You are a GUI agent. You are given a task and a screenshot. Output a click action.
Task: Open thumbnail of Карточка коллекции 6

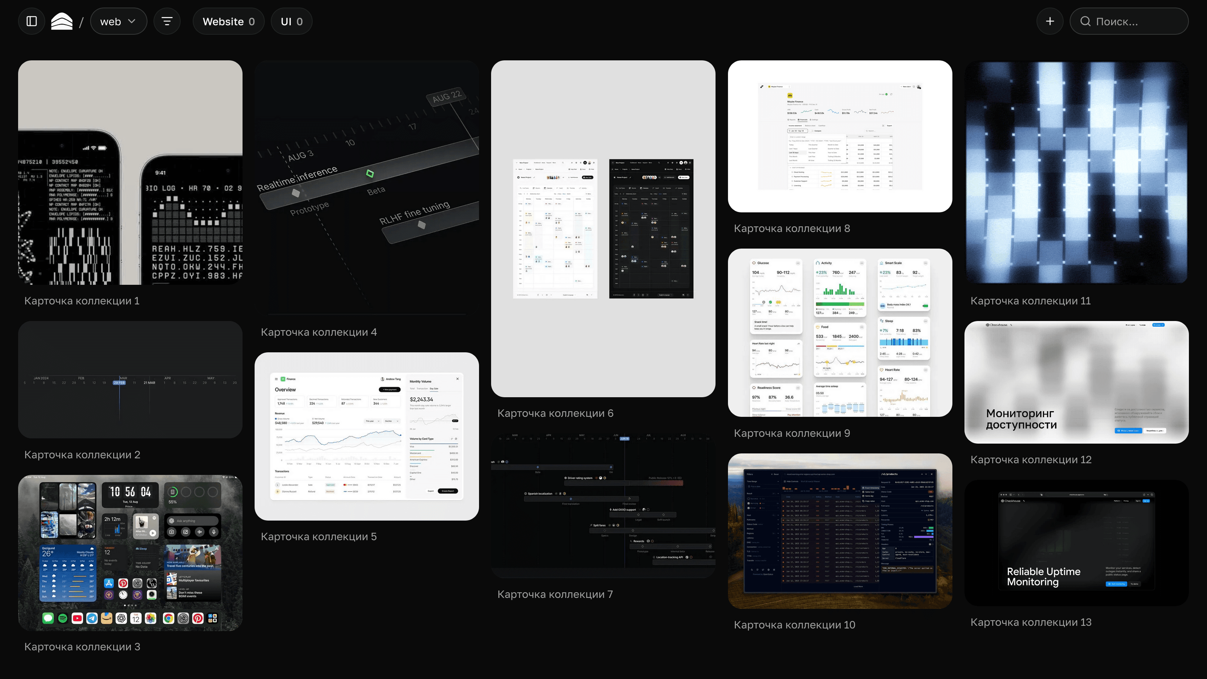tap(603, 229)
